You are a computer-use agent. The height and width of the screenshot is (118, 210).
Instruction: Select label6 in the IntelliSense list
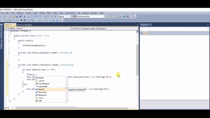coord(51,78)
